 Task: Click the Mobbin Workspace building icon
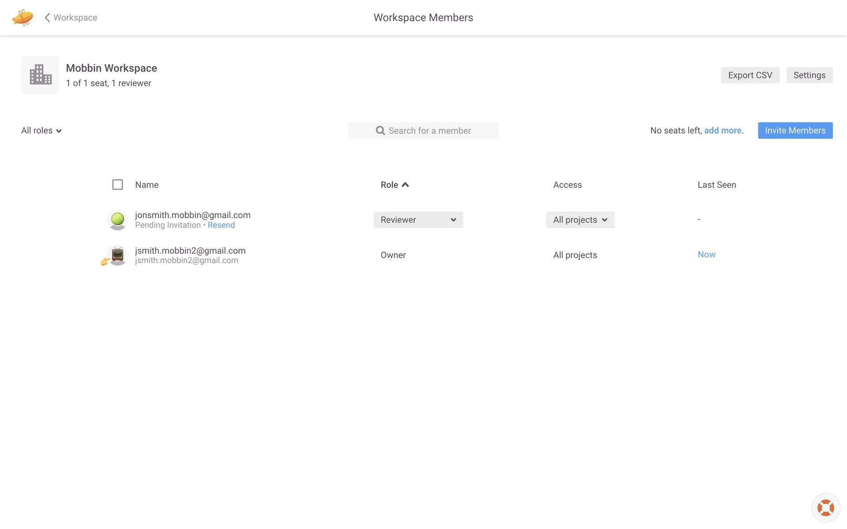click(x=40, y=75)
